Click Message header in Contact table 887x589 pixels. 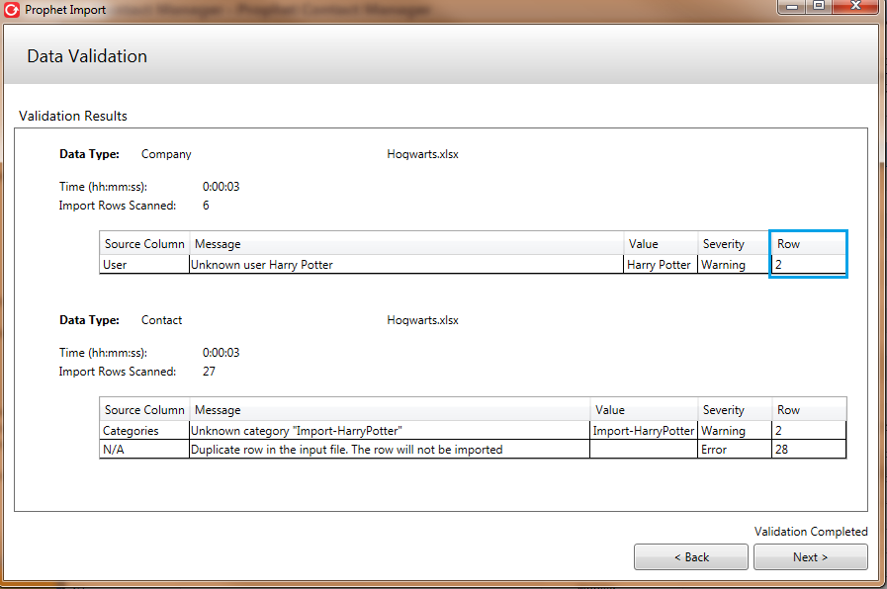tap(390, 410)
